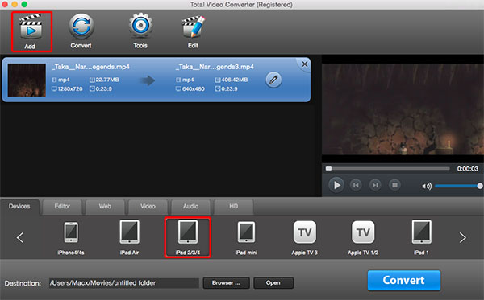Click the big blue Convert button
This screenshot has height=300, width=484.
[404, 281]
